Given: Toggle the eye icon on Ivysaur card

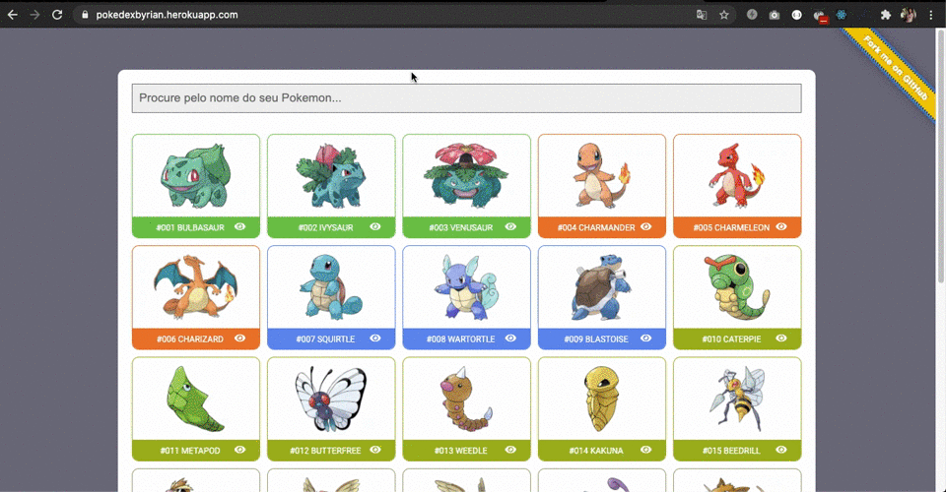Looking at the screenshot, I should pyautogui.click(x=375, y=227).
